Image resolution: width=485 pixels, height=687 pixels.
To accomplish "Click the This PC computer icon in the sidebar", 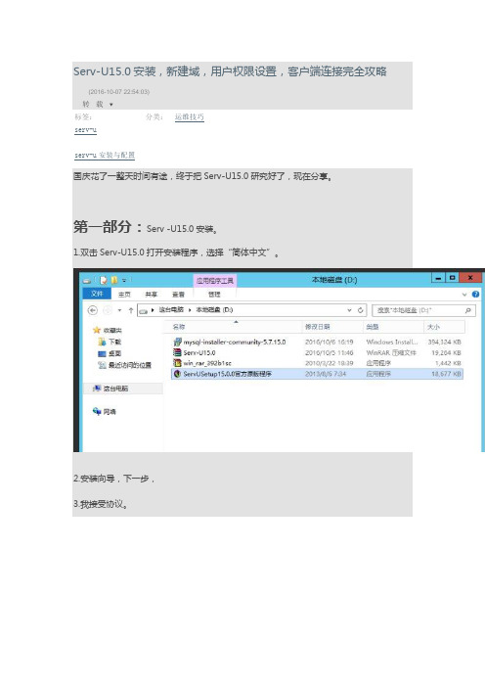I will point(97,389).
